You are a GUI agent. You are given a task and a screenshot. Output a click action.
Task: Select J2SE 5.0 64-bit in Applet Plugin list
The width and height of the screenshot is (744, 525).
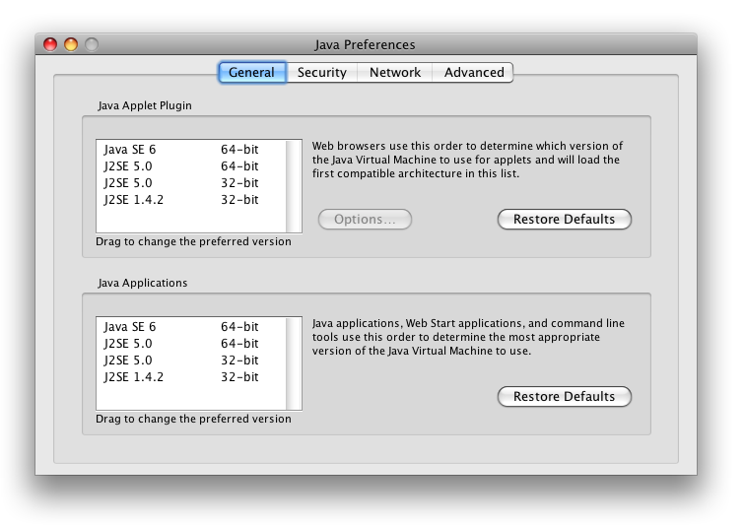point(182,166)
